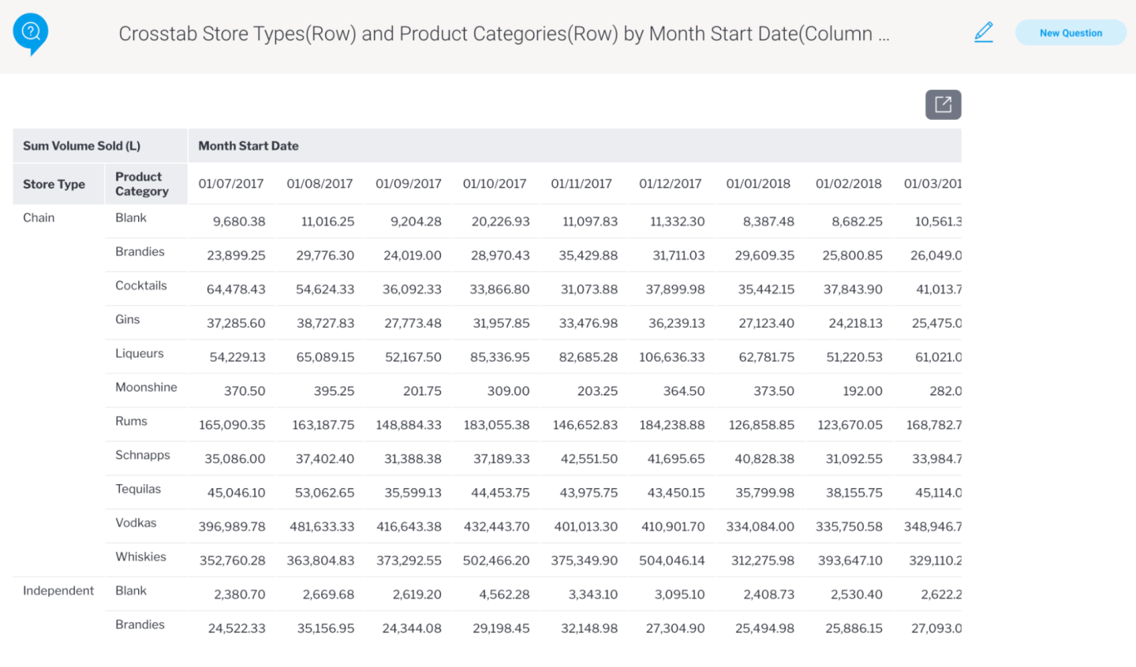Select the Liqueurs product category label
Image resolution: width=1136 pixels, height=667 pixels.
(140, 353)
